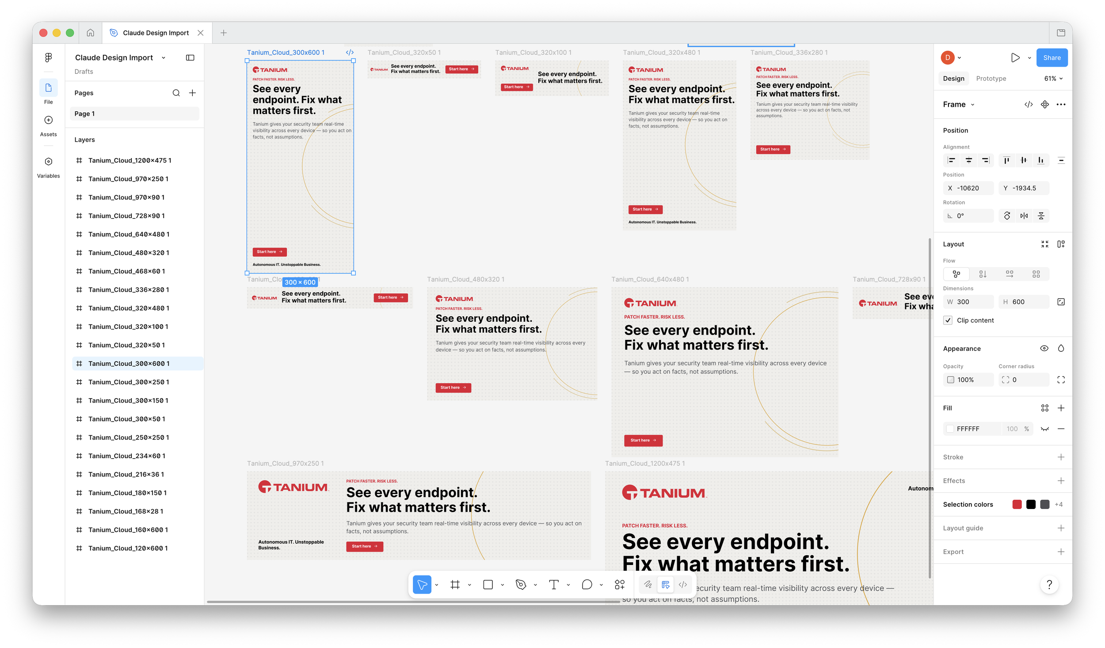Remove the fill with minus button

point(1061,429)
